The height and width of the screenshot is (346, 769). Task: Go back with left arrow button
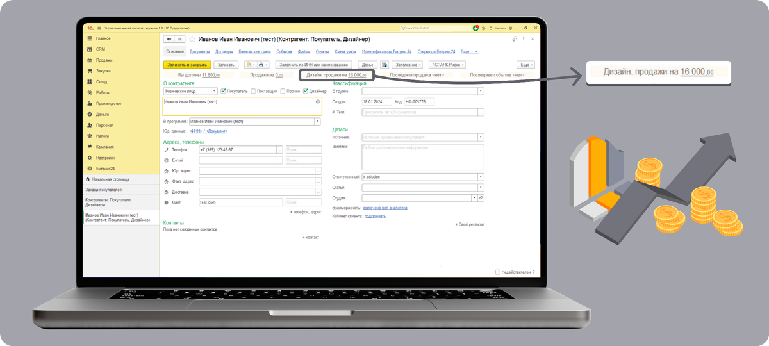[x=169, y=39]
